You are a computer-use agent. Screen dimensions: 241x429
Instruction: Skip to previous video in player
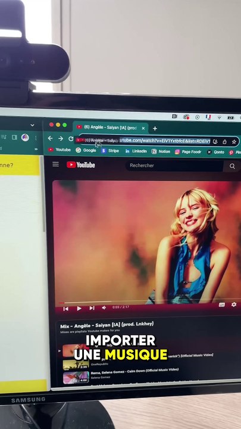click(65, 309)
